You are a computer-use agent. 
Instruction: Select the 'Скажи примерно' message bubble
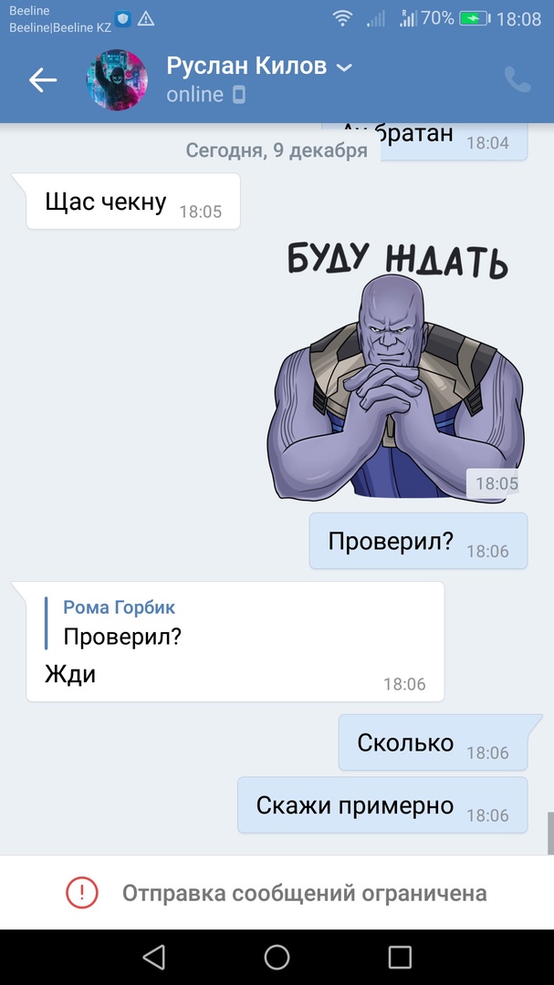click(x=382, y=805)
